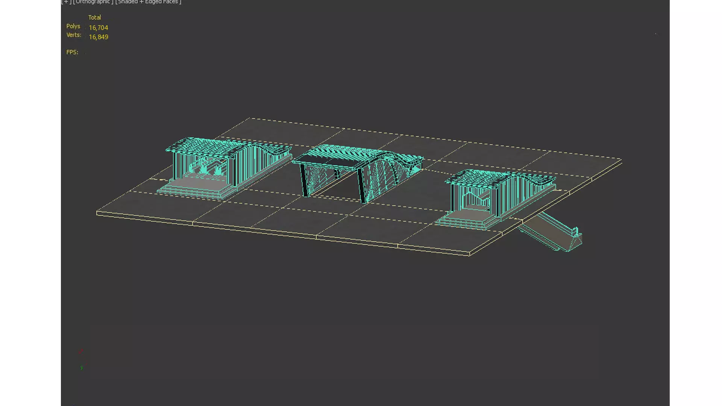722x406 pixels.
Task: Click the green y axis label
Action: (82, 367)
